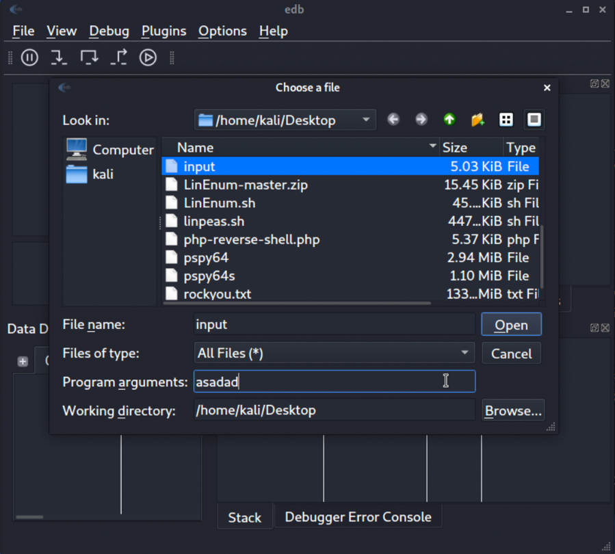Close the upper right dock panel
The width and height of the screenshot is (615, 554).
click(x=605, y=83)
